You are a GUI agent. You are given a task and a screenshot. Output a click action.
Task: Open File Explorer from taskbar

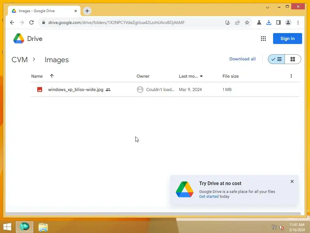click(x=43, y=227)
